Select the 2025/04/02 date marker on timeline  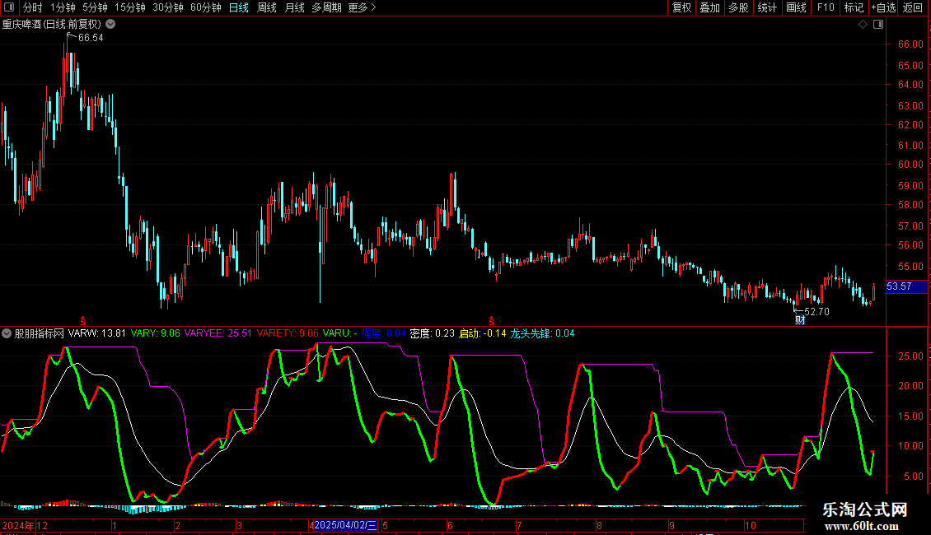345,525
